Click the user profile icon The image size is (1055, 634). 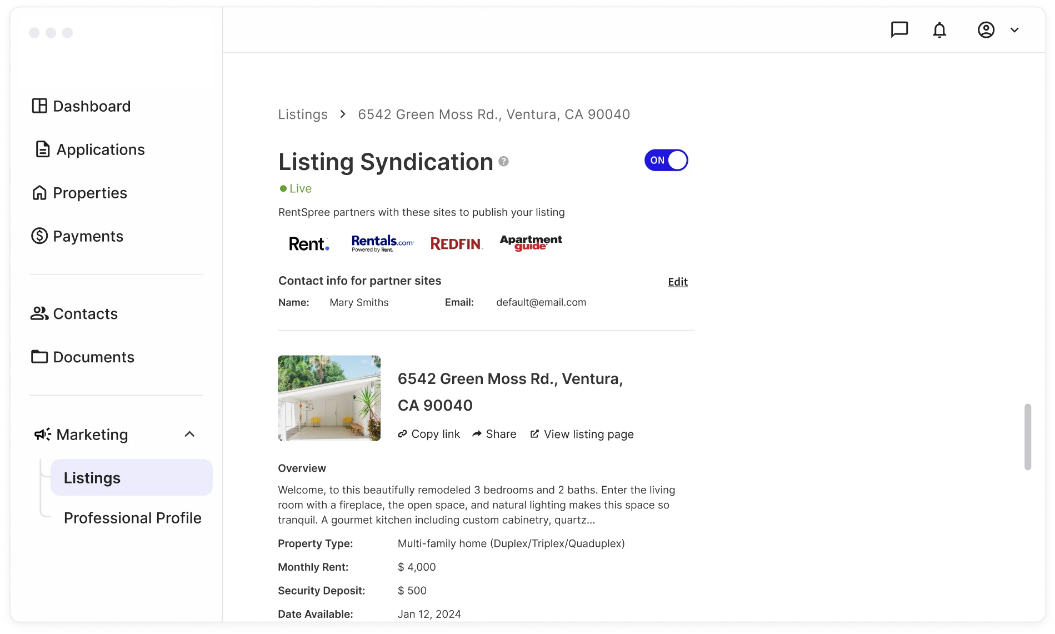click(986, 30)
